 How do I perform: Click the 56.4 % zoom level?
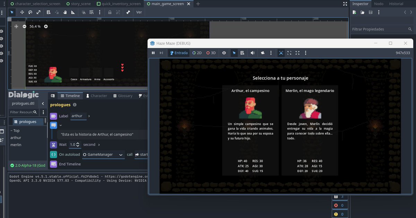click(35, 26)
